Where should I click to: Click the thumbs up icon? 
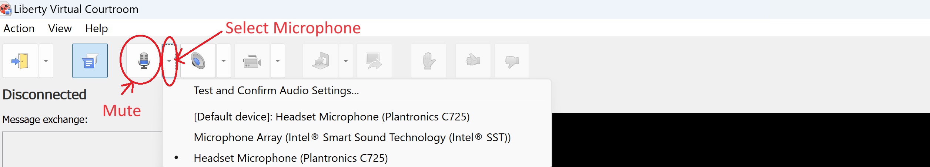click(x=473, y=61)
